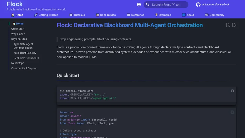Image resolution: width=245 pixels, height=138 pixels.
Task: Open the About tab
Action: pyautogui.click(x=188, y=15)
